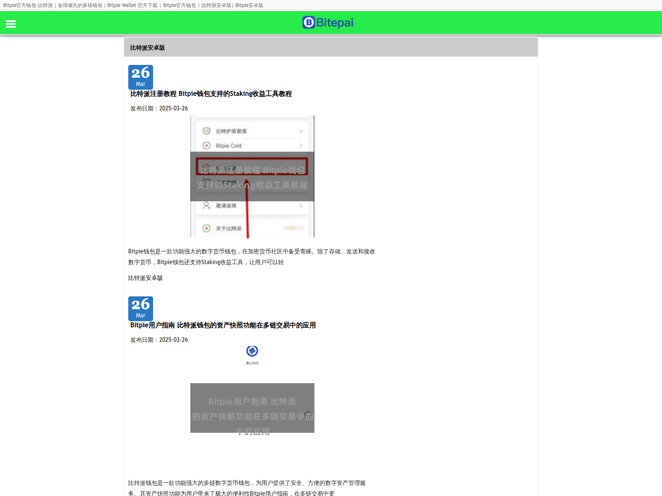Click the 26 Mar date badge above 资产快照 article
This screenshot has width=662, height=496.
[141, 308]
